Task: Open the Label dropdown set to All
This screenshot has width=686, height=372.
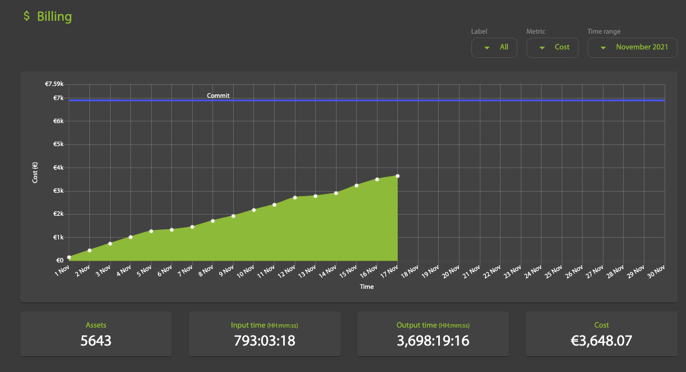Action: tap(494, 48)
